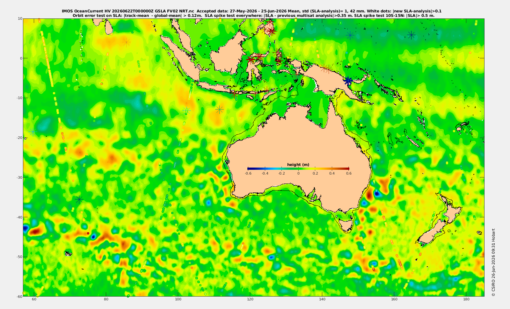The width and height of the screenshot is (510, 309).
Task: Click the latitude axis label '10'
Action: click(20, 18)
